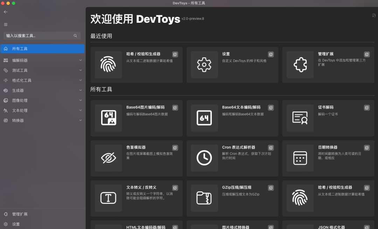
Task: Click fingerprint icon in recent hash card
Action: click(108, 64)
